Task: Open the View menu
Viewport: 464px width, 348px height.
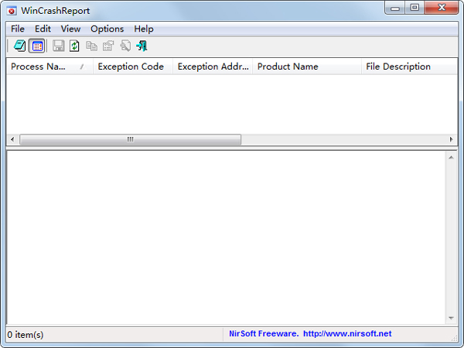Action: click(70, 29)
